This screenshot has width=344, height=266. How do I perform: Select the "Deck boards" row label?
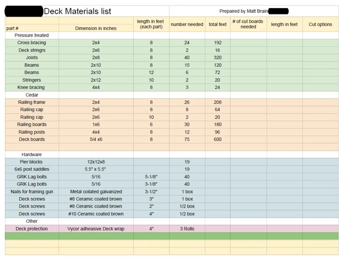32,139
